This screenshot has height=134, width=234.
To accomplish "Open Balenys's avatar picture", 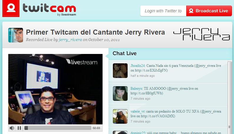I will click(x=120, y=94).
